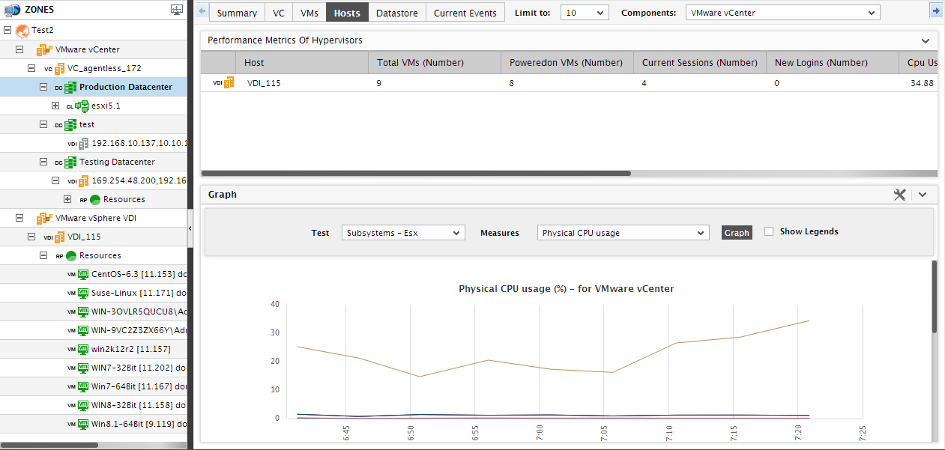
Task: Select the Testing Datacenter icon
Action: (70, 162)
